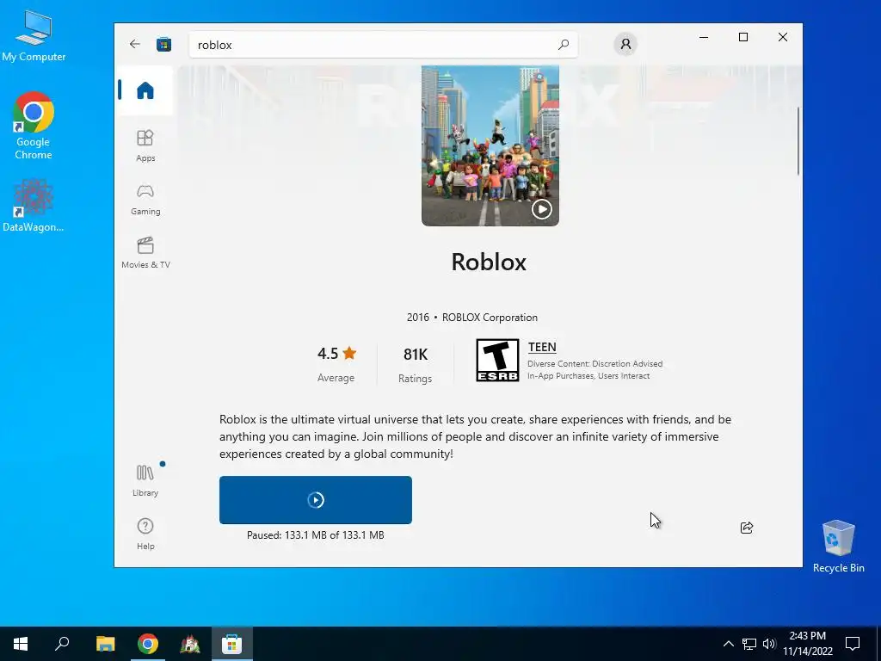Viewport: 881px width, 661px height.
Task: Click the 81K Ratings count
Action: click(x=416, y=364)
